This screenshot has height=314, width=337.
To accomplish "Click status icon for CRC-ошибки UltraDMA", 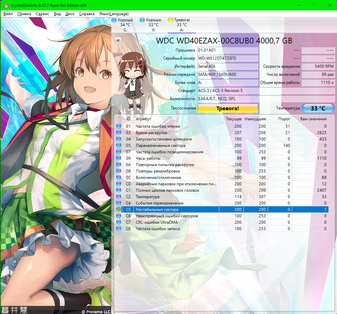I will coord(119,222).
